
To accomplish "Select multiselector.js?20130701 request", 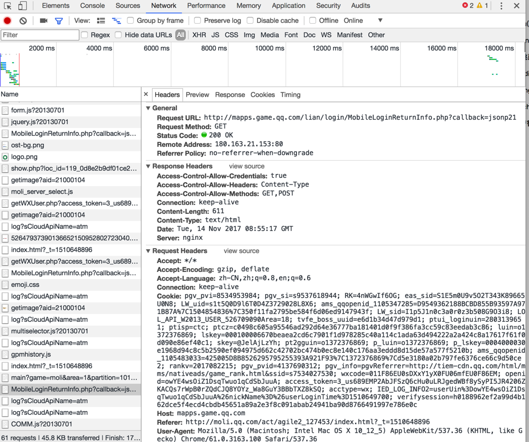I will tap(70, 331).
